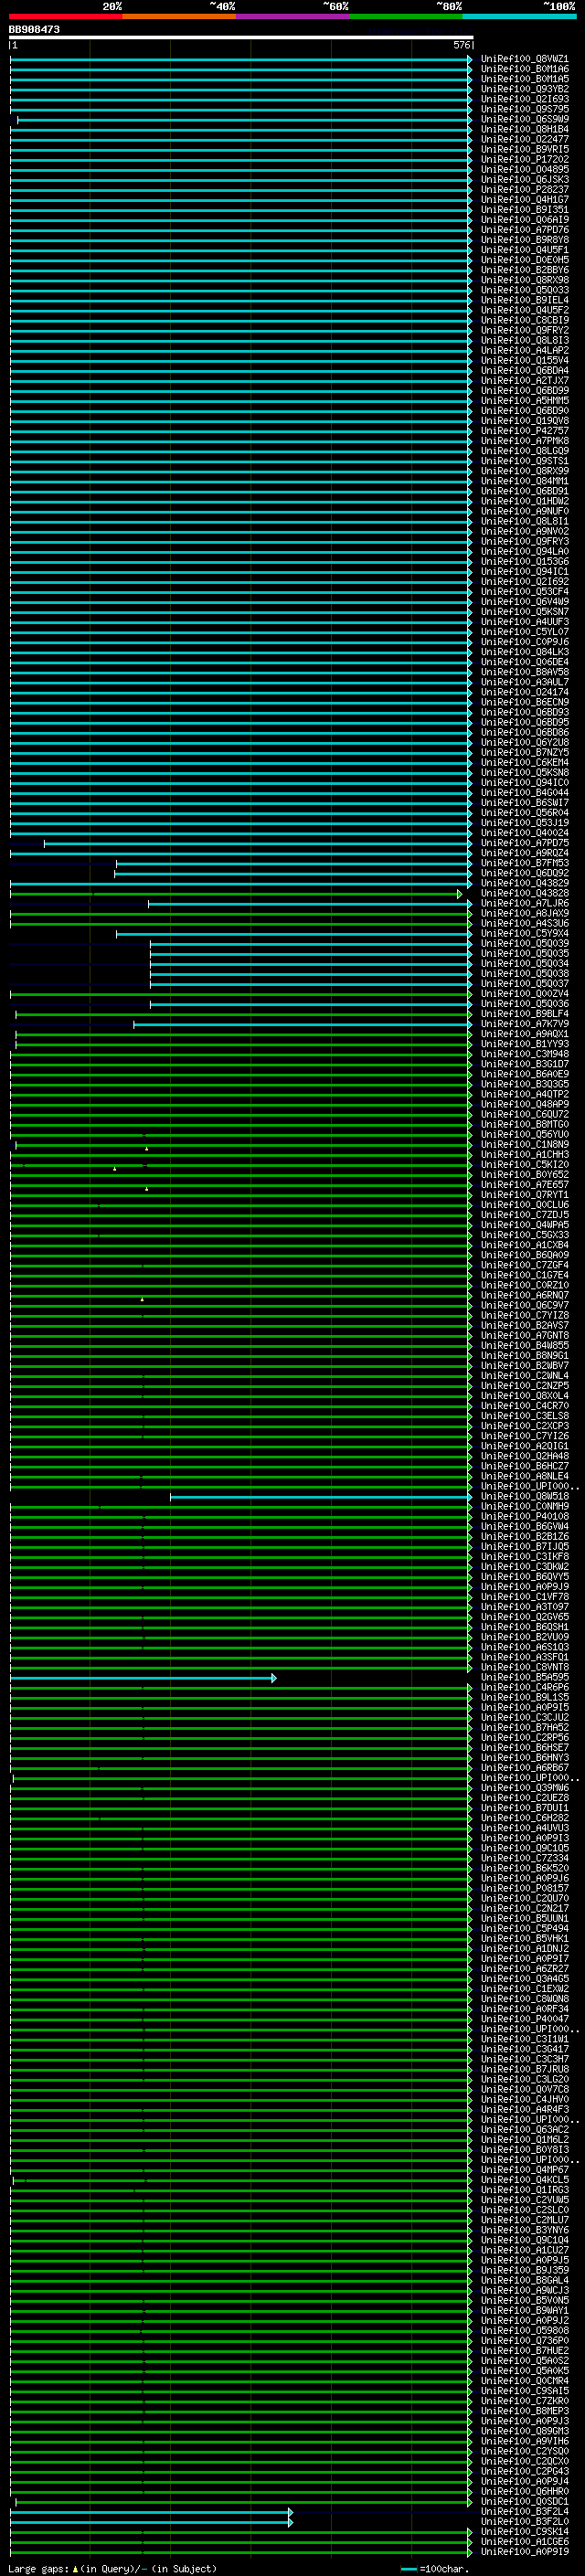Select hit label UniRef100_A1CGE6

tap(524, 2542)
